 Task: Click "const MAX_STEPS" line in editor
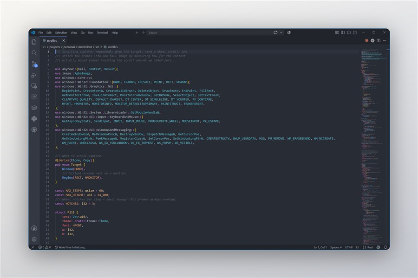(x=79, y=191)
